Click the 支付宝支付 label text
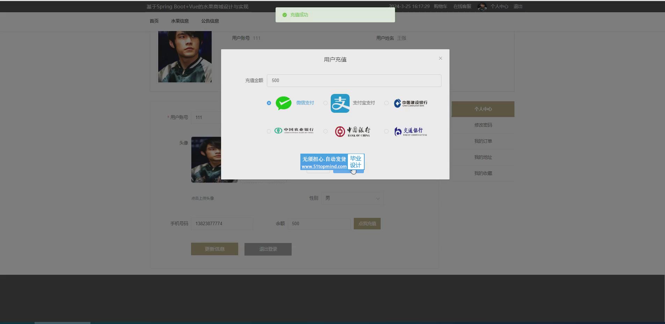The width and height of the screenshot is (665, 324). pos(364,103)
